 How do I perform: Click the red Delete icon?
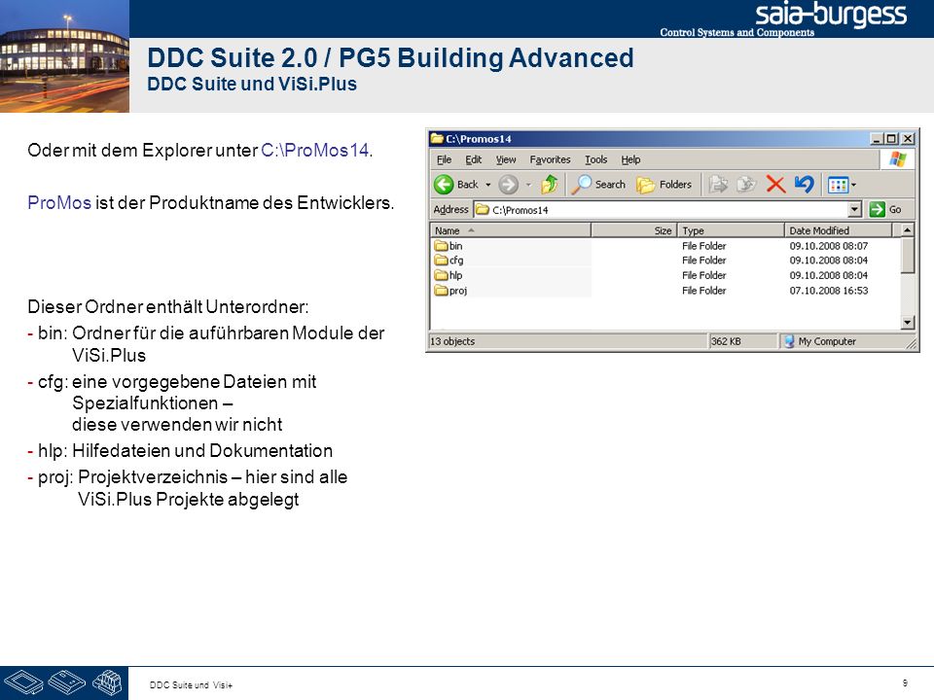775,185
